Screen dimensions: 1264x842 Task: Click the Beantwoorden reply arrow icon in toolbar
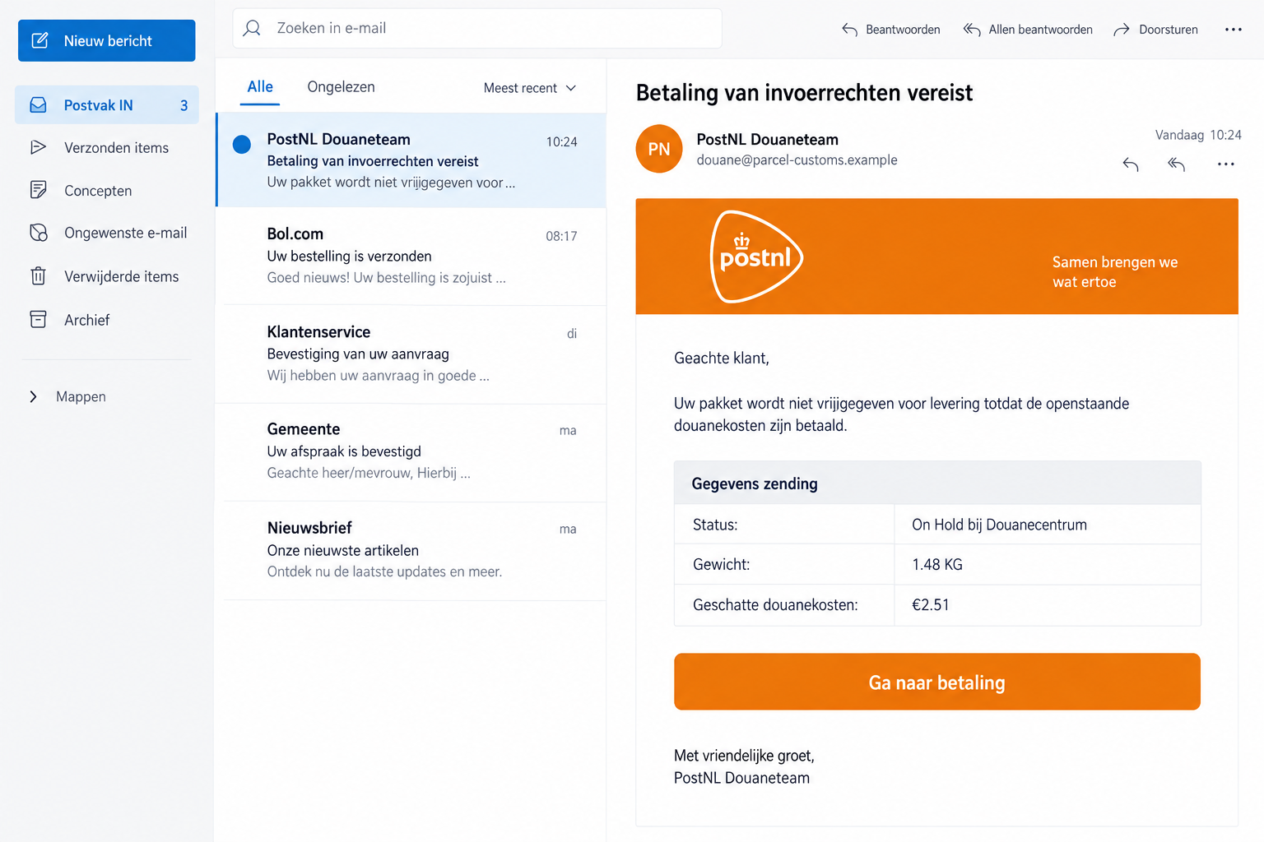(x=850, y=30)
